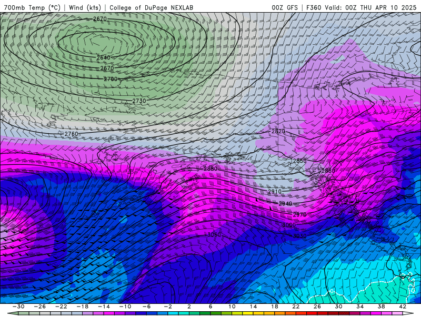Select the 3060 contour label
Image resolution: width=421 pixels, height=316 pixels.
click(x=214, y=234)
